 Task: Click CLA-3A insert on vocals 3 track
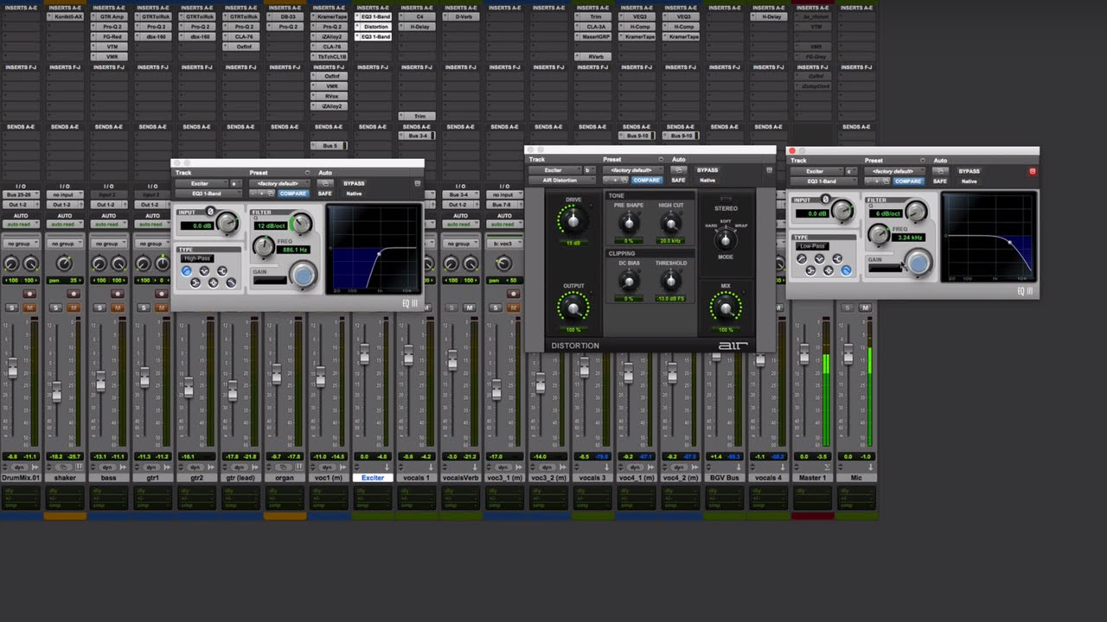click(595, 27)
